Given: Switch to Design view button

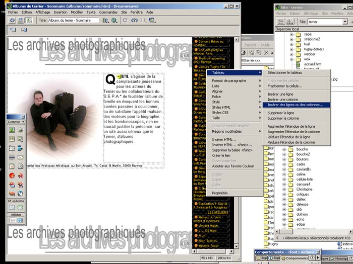Looking at the screenshot, I should pos(29,21).
